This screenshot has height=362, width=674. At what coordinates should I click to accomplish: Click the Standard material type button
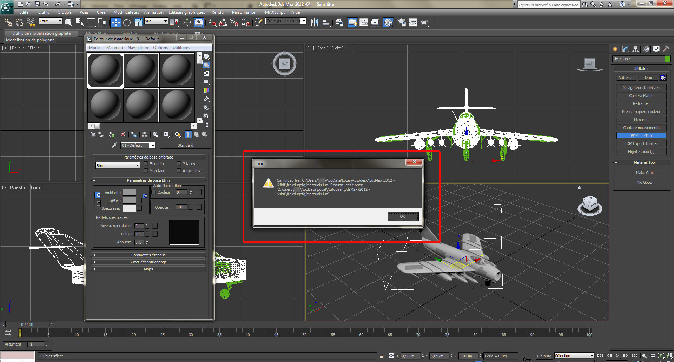click(185, 145)
